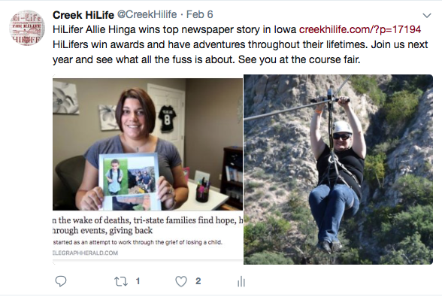Open the Creek HiLife profile avatar
The image size is (442, 300).
tap(27, 28)
